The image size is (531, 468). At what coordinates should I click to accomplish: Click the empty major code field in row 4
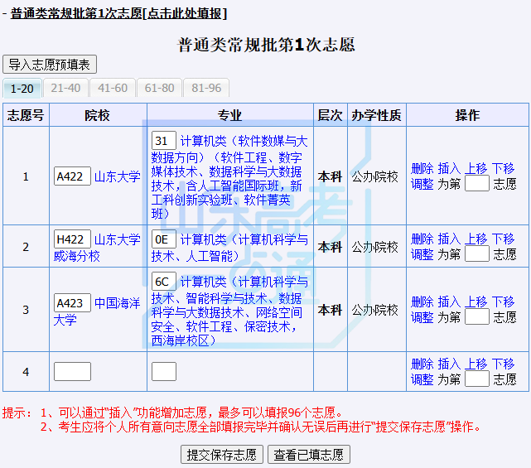pos(163,371)
